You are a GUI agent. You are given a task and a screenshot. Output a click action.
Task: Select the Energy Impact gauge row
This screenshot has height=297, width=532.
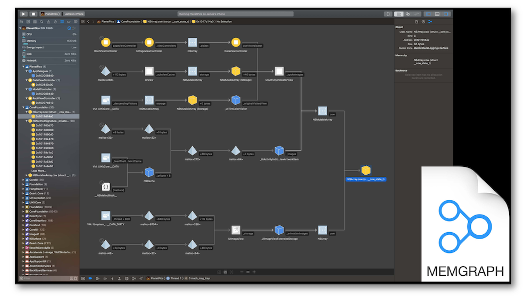pyautogui.click(x=49, y=47)
